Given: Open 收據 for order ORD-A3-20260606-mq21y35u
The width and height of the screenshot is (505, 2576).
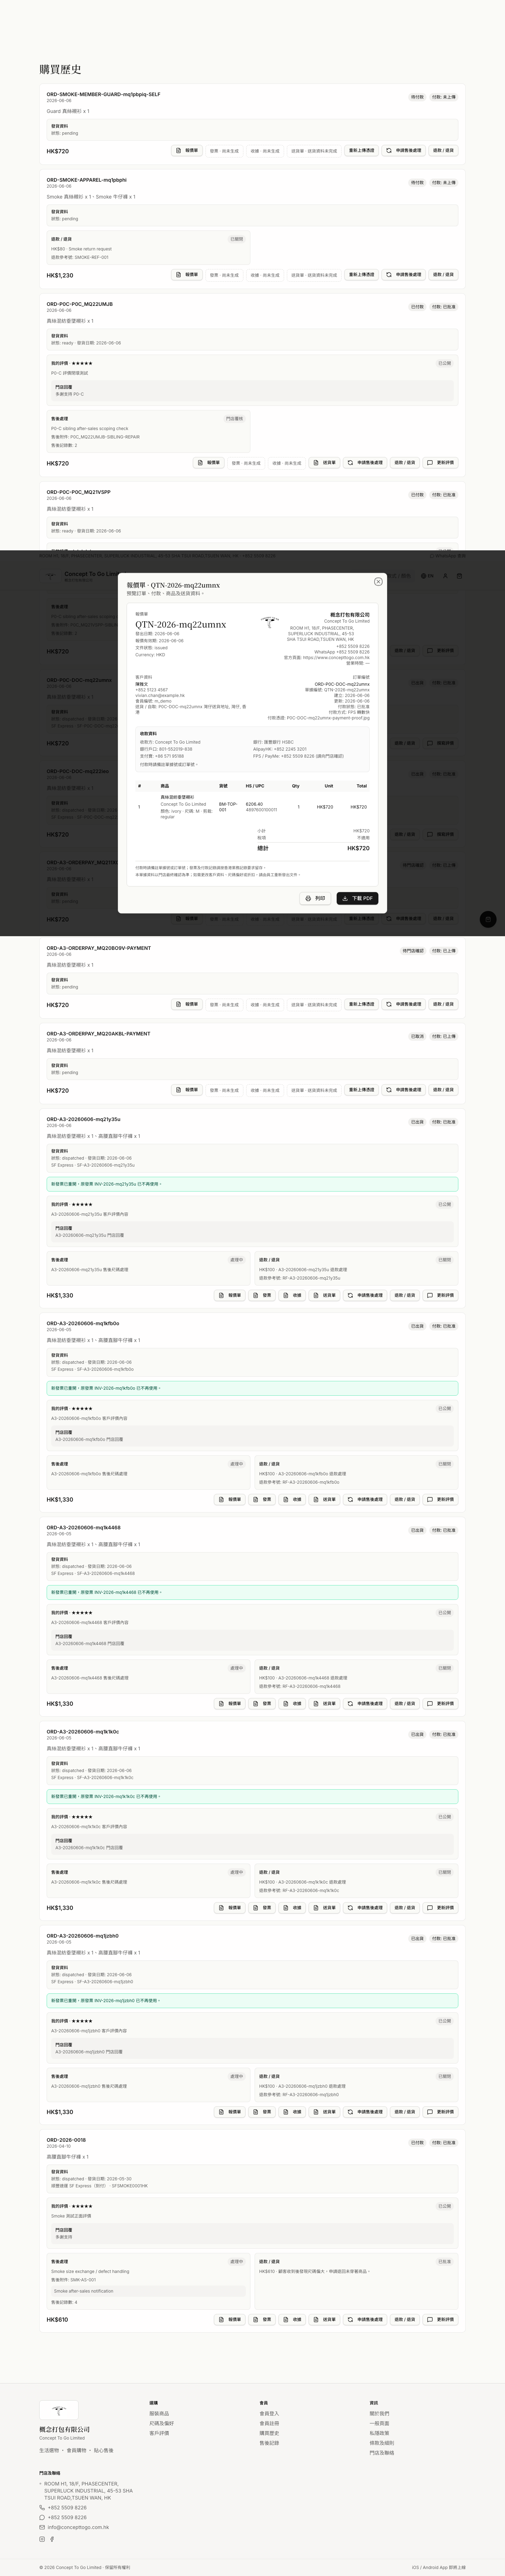Looking at the screenshot, I should click(292, 1295).
